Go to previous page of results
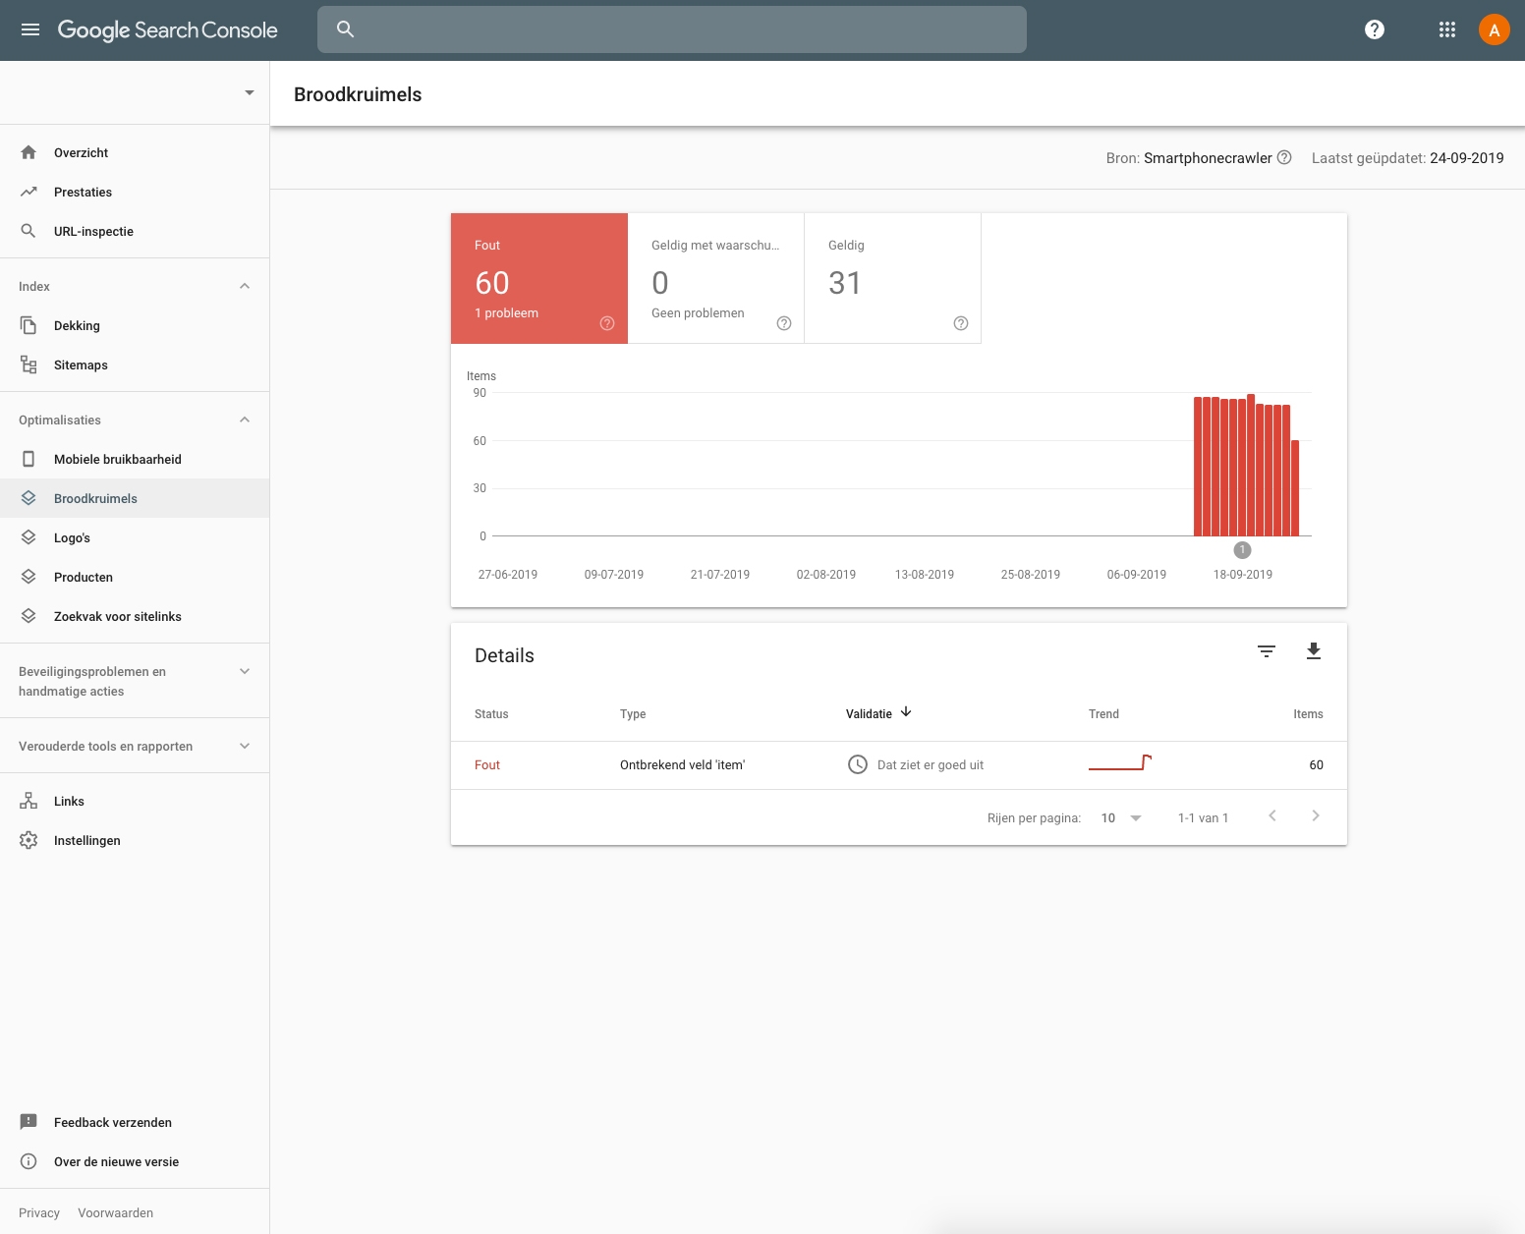Image resolution: width=1525 pixels, height=1234 pixels. click(x=1272, y=815)
